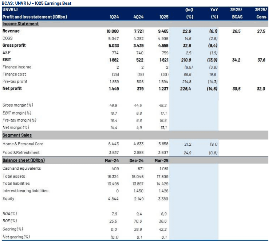
Task: Click the 'Food & Refreshment' row label
Action: [21, 153]
